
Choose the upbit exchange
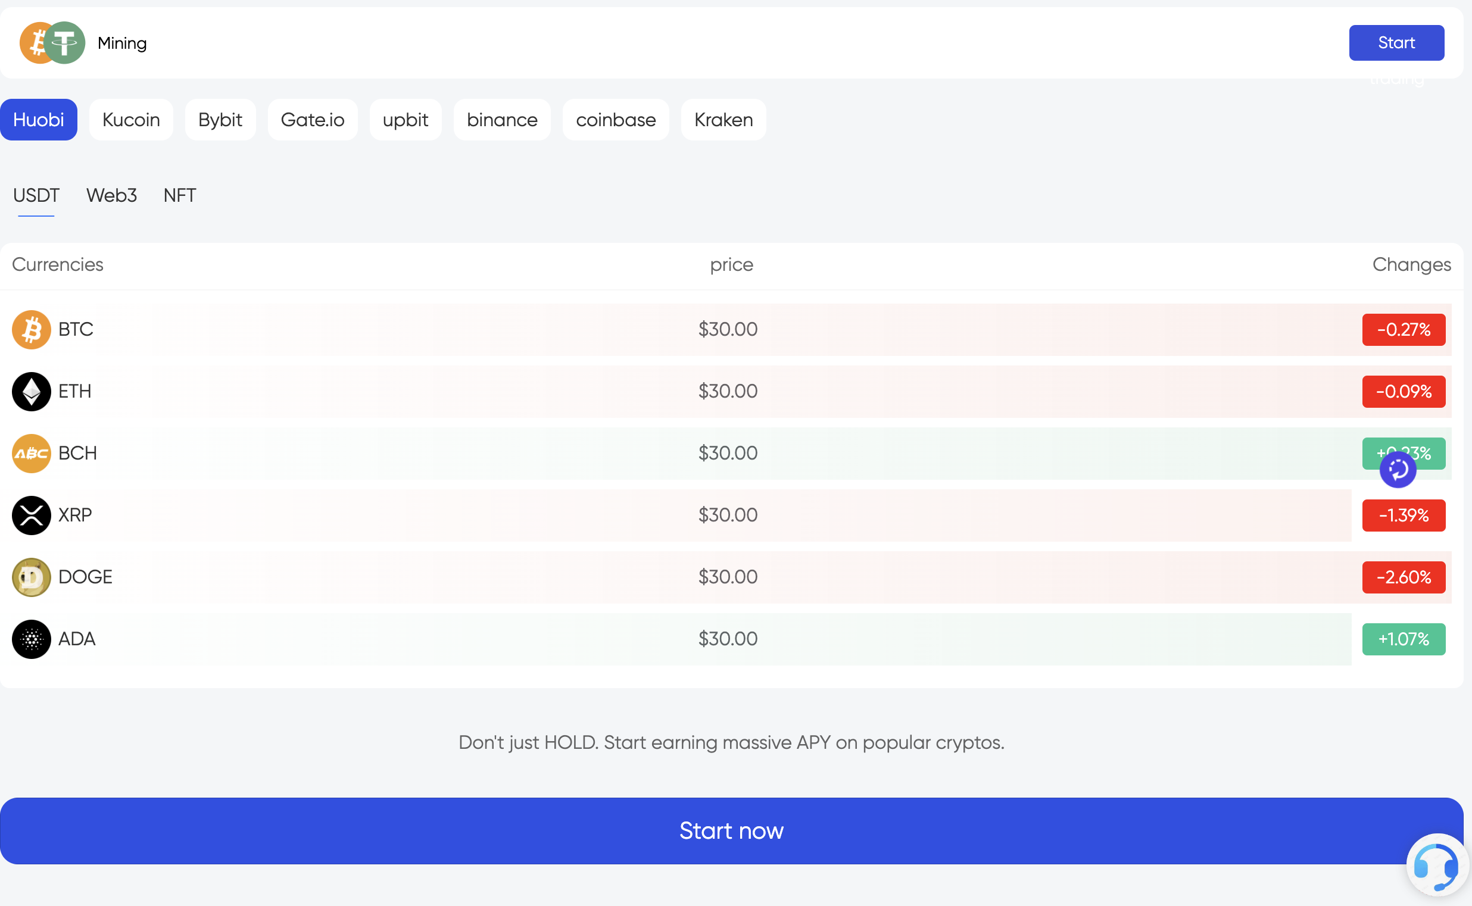point(405,120)
